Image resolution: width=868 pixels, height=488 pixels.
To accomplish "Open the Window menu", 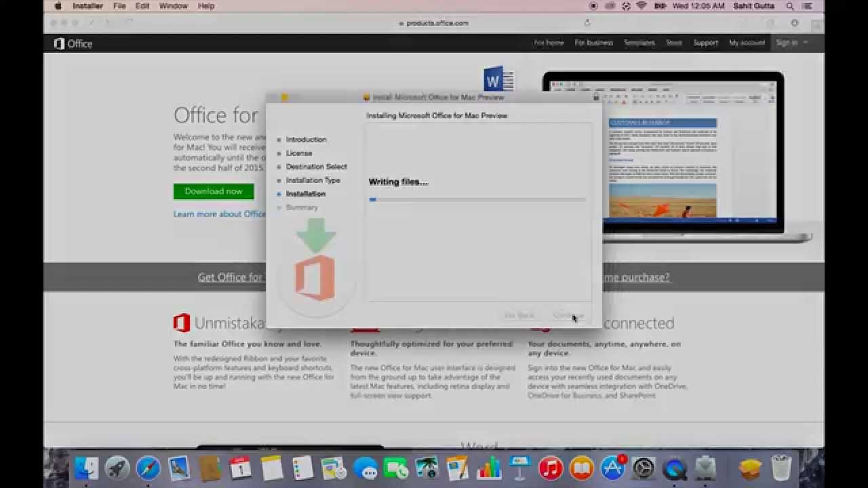I will click(174, 6).
